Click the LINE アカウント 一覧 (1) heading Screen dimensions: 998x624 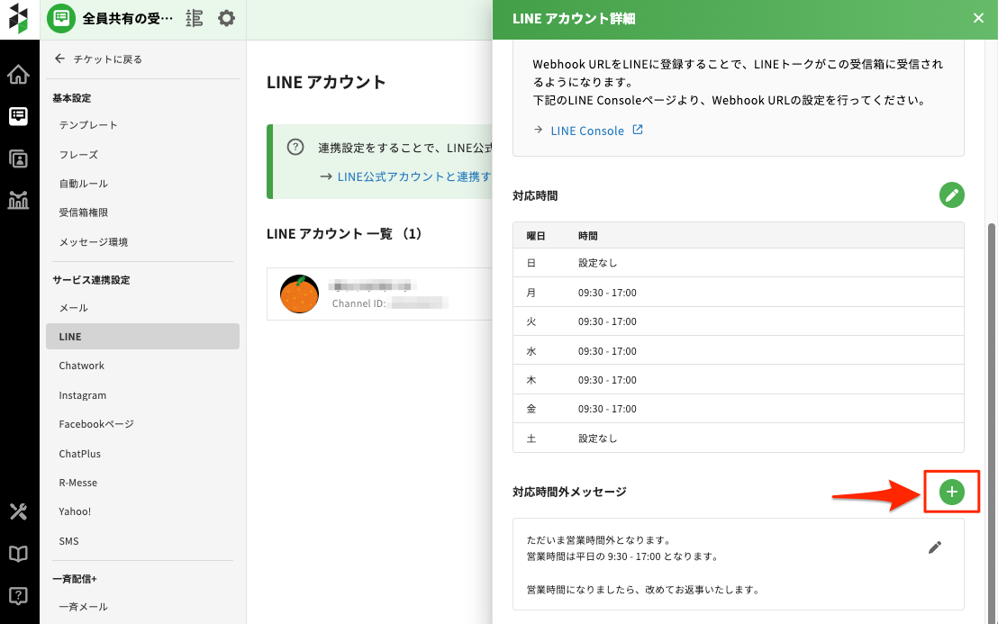(344, 234)
